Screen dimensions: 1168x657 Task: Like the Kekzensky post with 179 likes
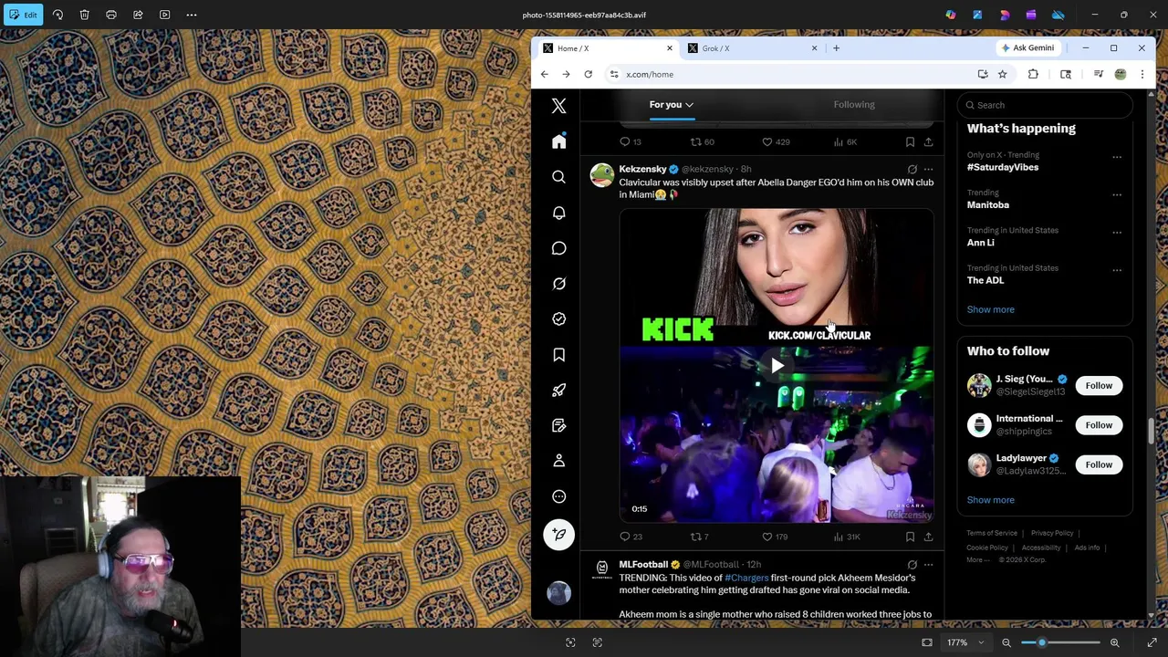pos(775,537)
